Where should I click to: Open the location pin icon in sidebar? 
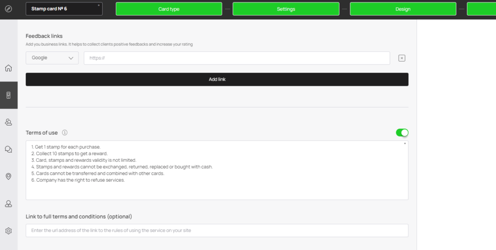pyautogui.click(x=9, y=176)
